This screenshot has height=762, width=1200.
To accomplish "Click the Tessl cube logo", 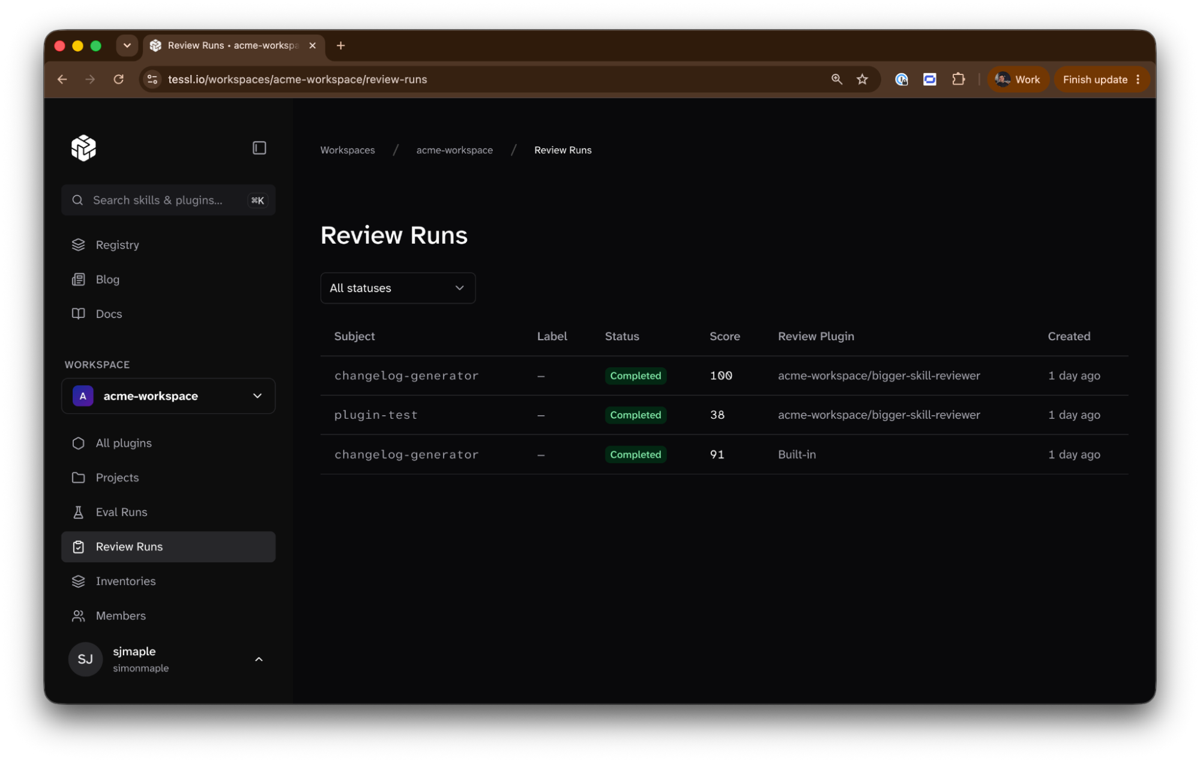I will pyautogui.click(x=83, y=148).
